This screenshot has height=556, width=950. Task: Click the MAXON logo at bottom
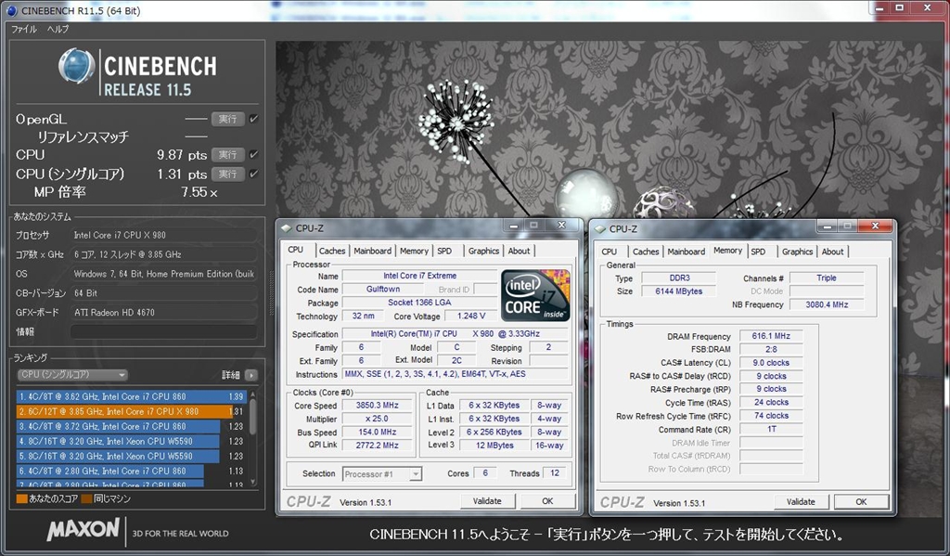(x=83, y=531)
